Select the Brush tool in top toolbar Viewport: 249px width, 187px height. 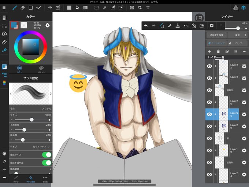pos(15,8)
